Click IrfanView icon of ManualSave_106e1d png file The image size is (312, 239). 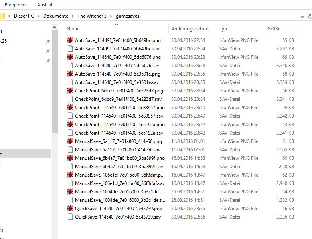tap(70, 175)
